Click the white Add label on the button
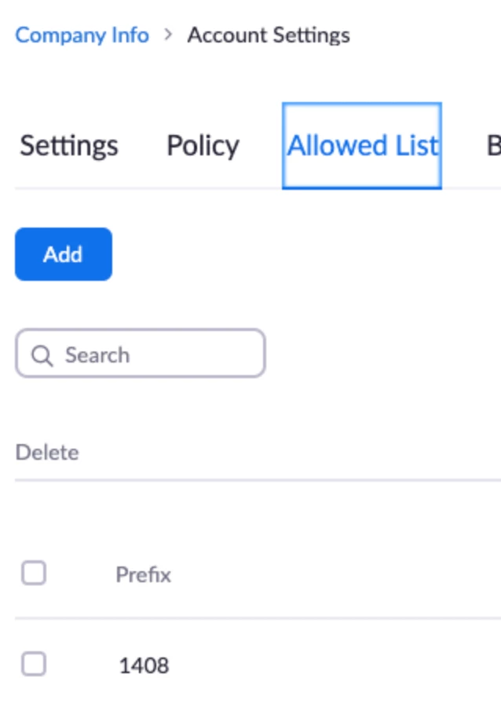Image resolution: width=501 pixels, height=703 pixels. pos(63,254)
